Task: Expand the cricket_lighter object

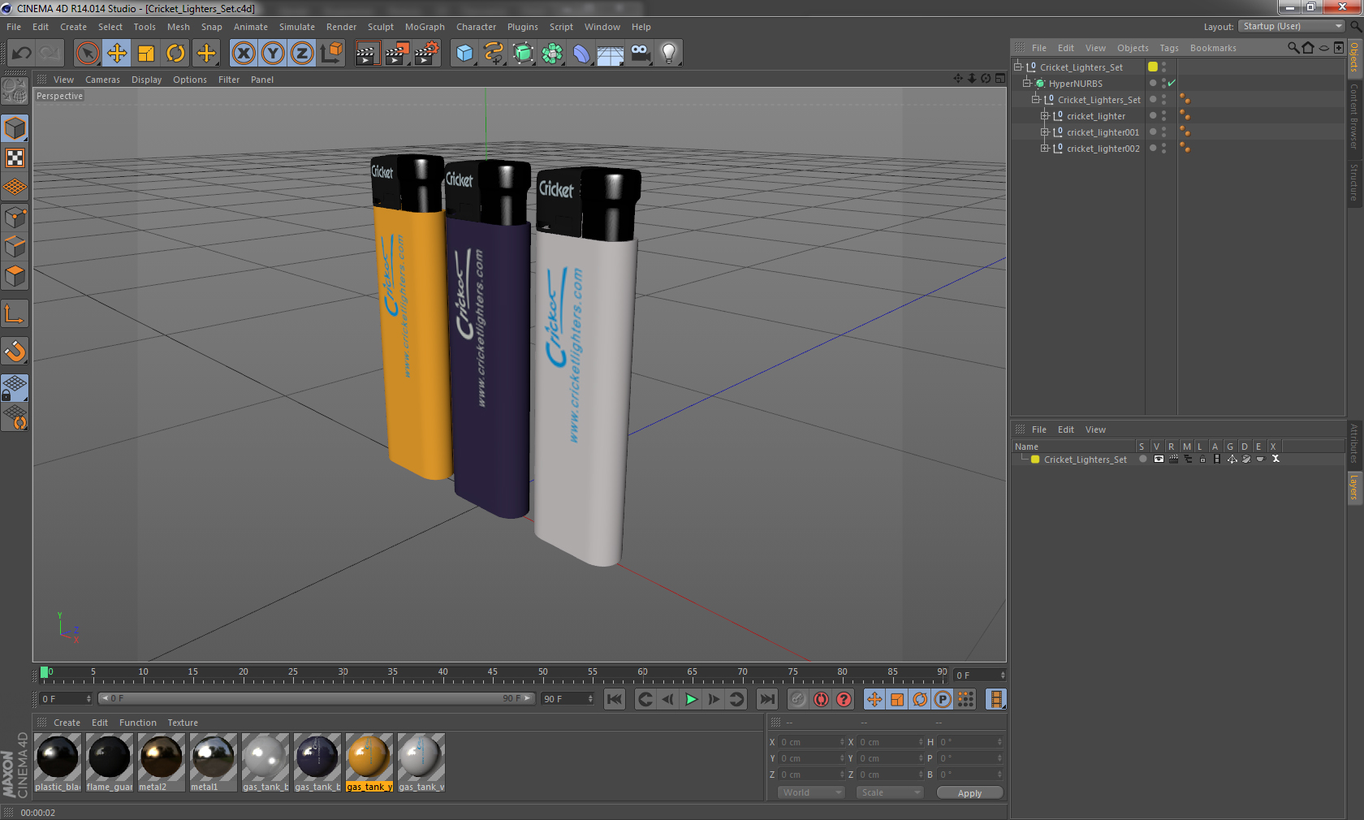Action: (1045, 115)
